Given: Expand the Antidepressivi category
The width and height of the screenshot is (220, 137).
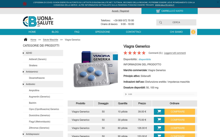Looking at the screenshot, I should 23,134.
